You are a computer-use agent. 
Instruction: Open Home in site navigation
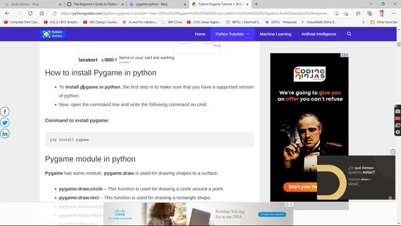pos(200,34)
